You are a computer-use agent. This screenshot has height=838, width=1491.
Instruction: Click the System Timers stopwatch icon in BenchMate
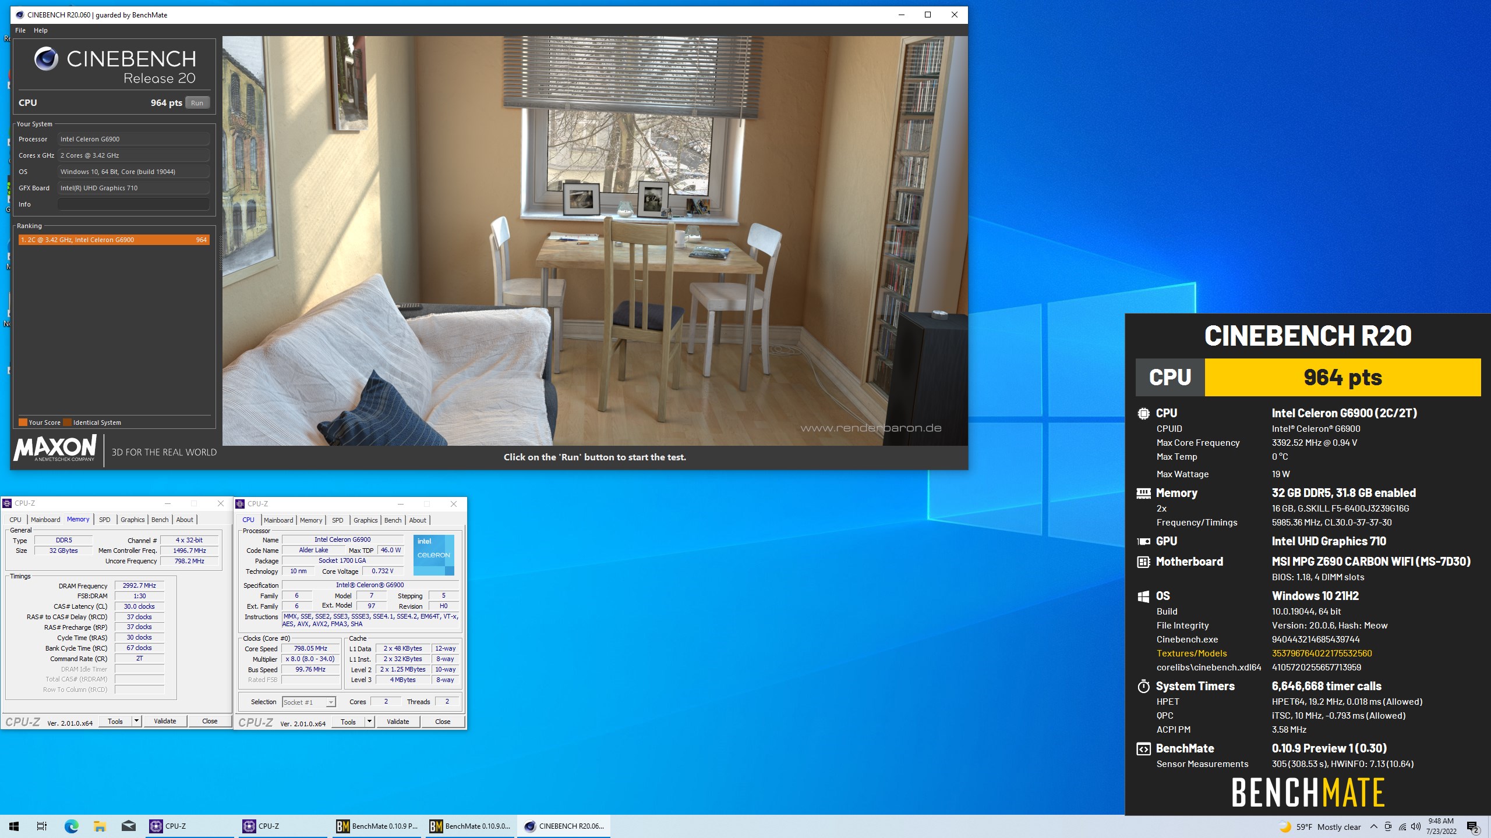pyautogui.click(x=1143, y=686)
